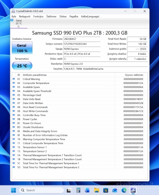This screenshot has width=159, height=195.
Task: Click the NVM Express interface field
Action: pos(82,49)
